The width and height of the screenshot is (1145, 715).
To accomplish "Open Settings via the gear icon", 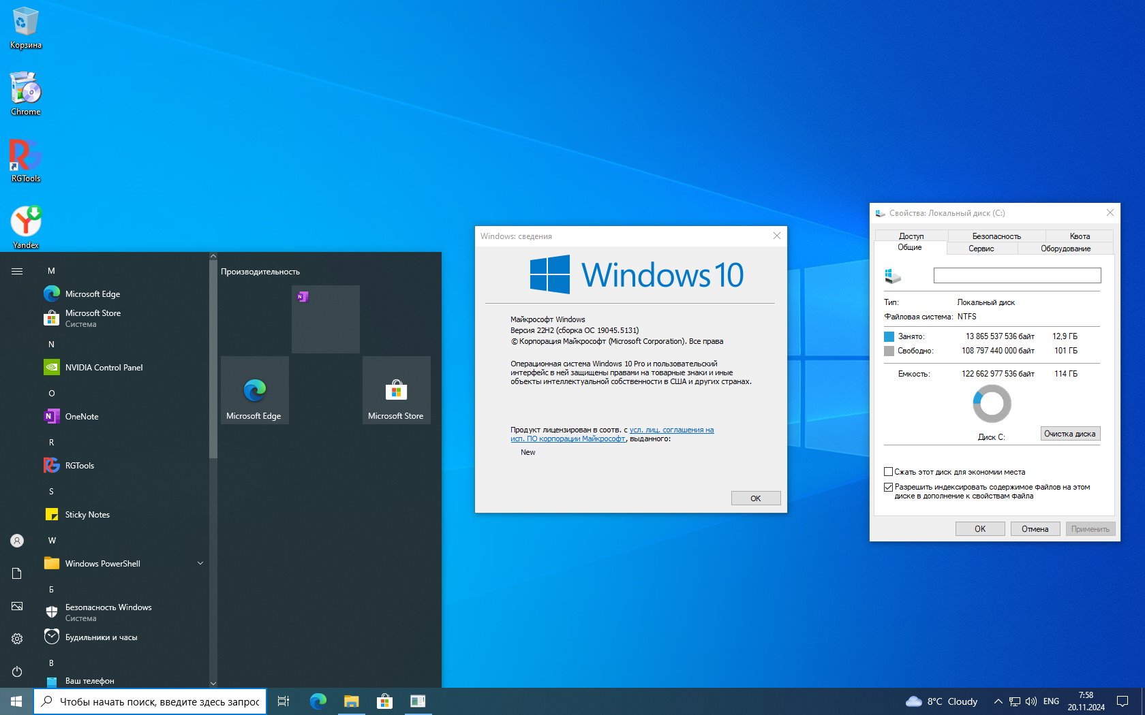I will point(17,639).
